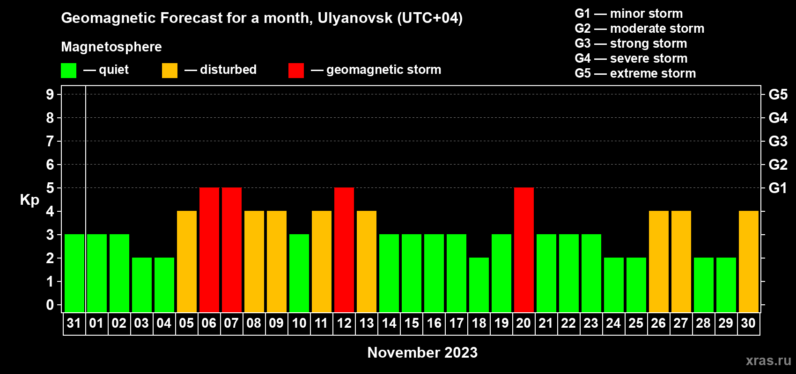The height and width of the screenshot is (374, 796).
Task: Click the green bar for day 28
Action: 704,285
